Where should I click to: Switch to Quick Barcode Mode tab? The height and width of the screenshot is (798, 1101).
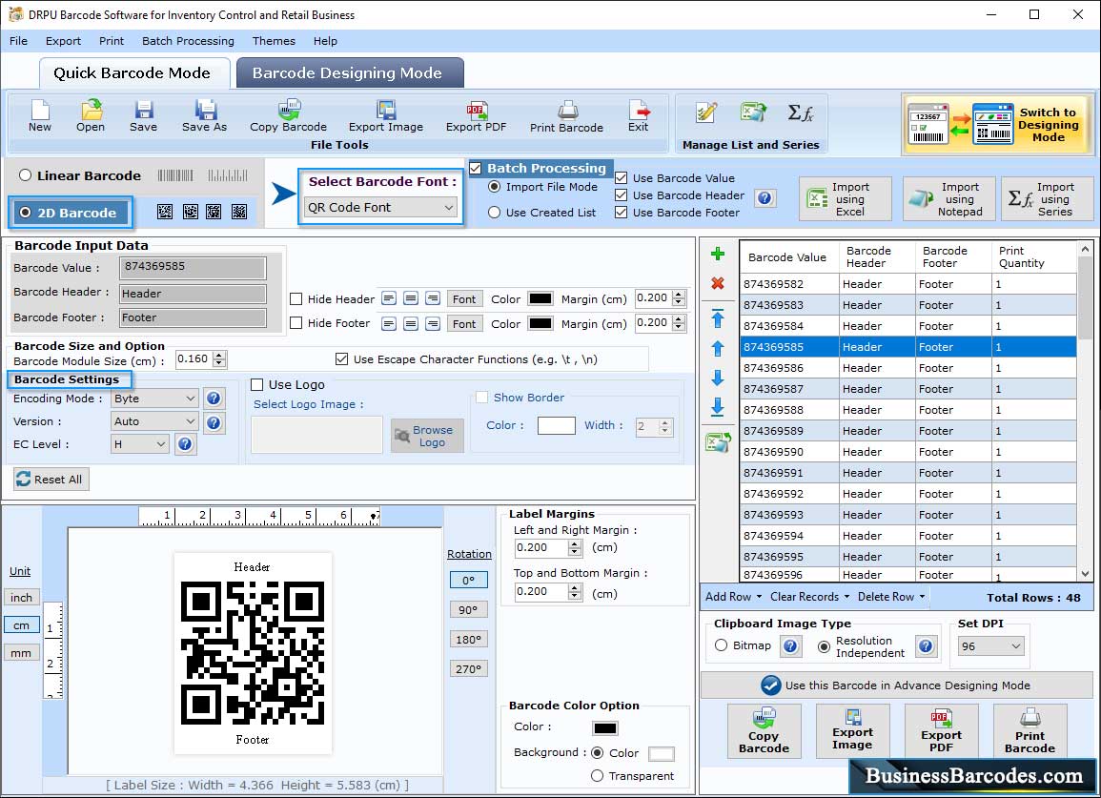click(x=133, y=73)
